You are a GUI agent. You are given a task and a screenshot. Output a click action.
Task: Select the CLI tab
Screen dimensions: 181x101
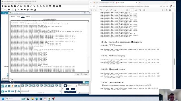point(23,17)
